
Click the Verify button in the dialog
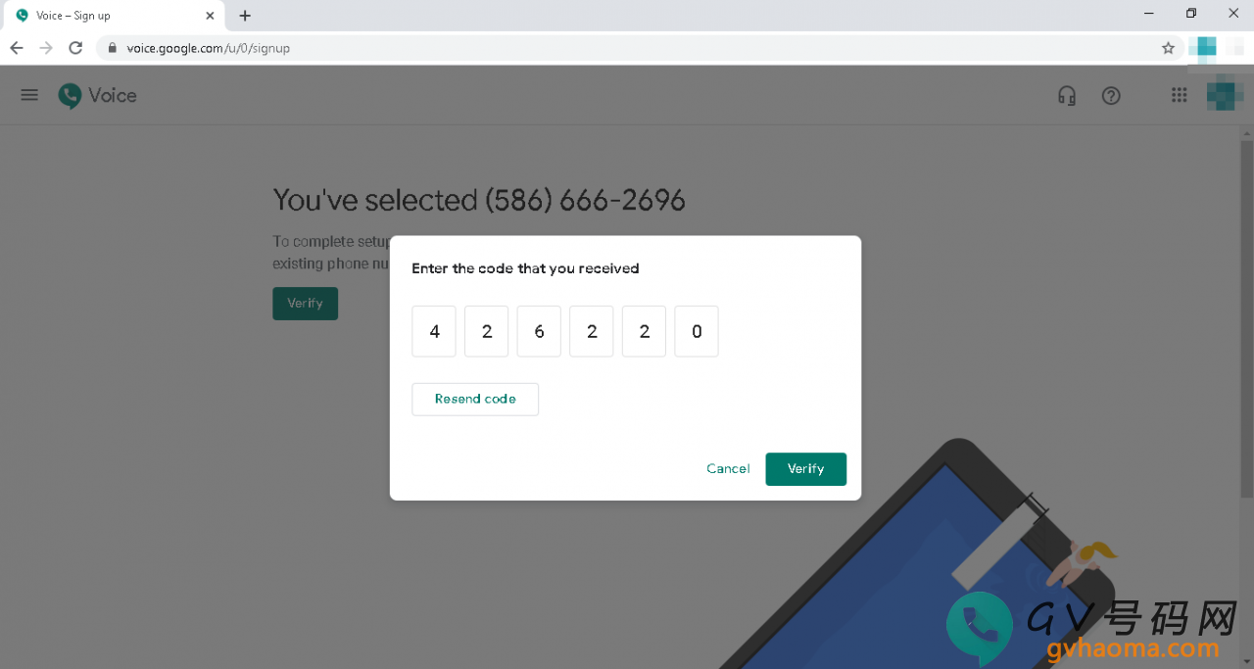pos(805,468)
